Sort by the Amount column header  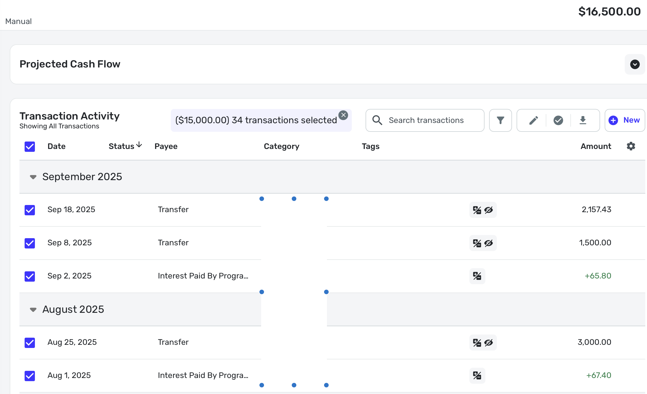click(x=596, y=146)
